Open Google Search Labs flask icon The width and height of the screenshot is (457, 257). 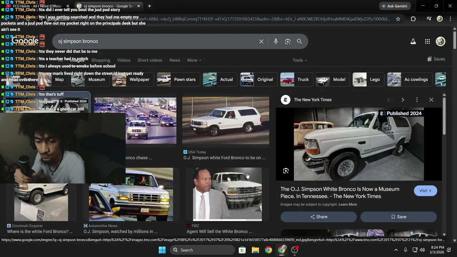413,41
